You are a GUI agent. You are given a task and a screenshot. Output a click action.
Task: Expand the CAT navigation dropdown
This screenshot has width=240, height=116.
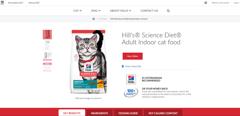78,11
